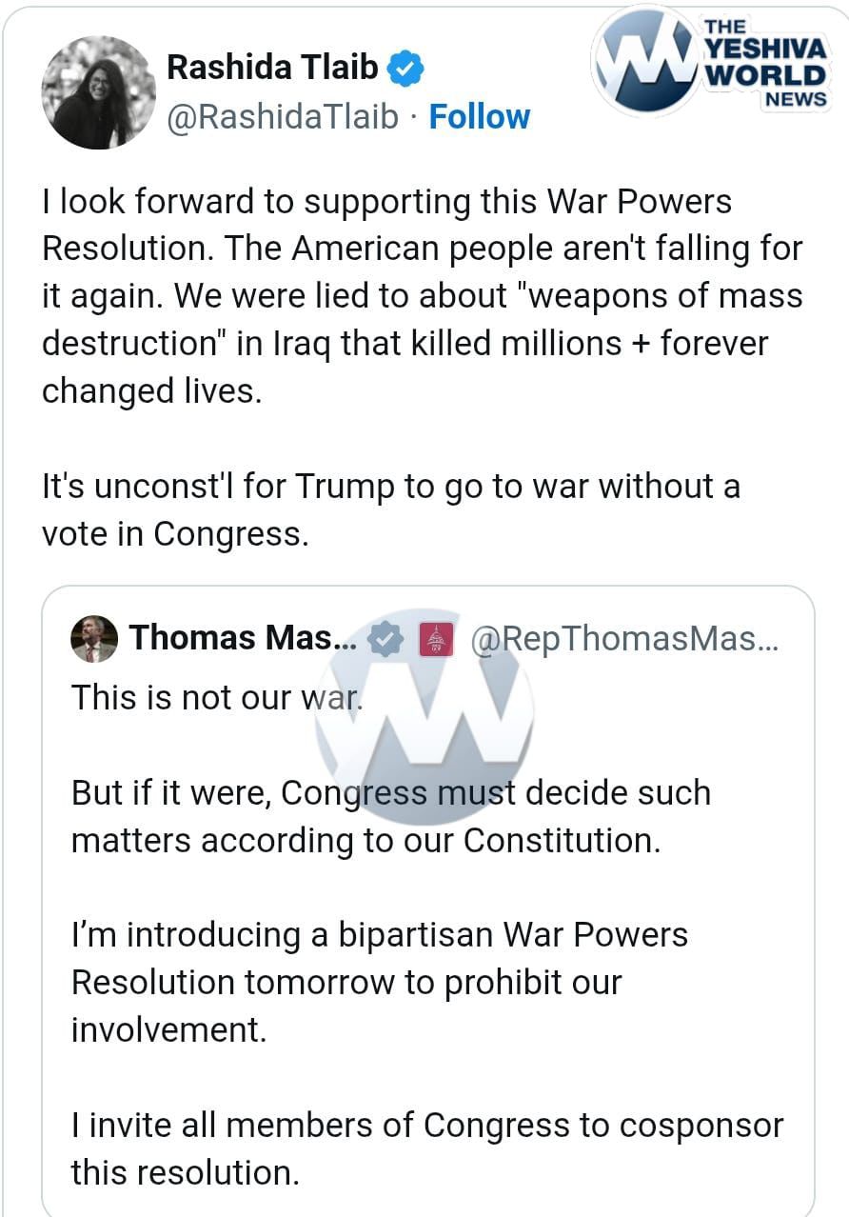Open the @RashidaTlaib handle link

tap(283, 117)
